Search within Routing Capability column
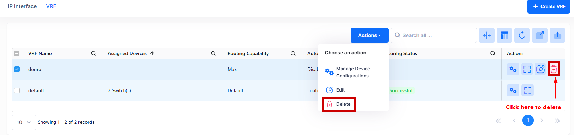 point(293,53)
